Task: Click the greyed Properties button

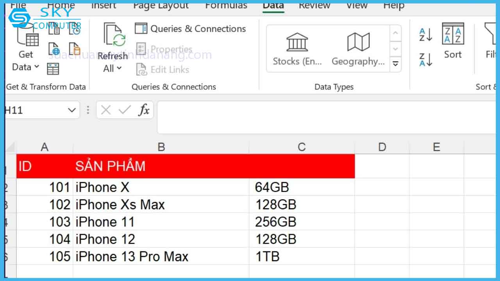Action: (164, 49)
